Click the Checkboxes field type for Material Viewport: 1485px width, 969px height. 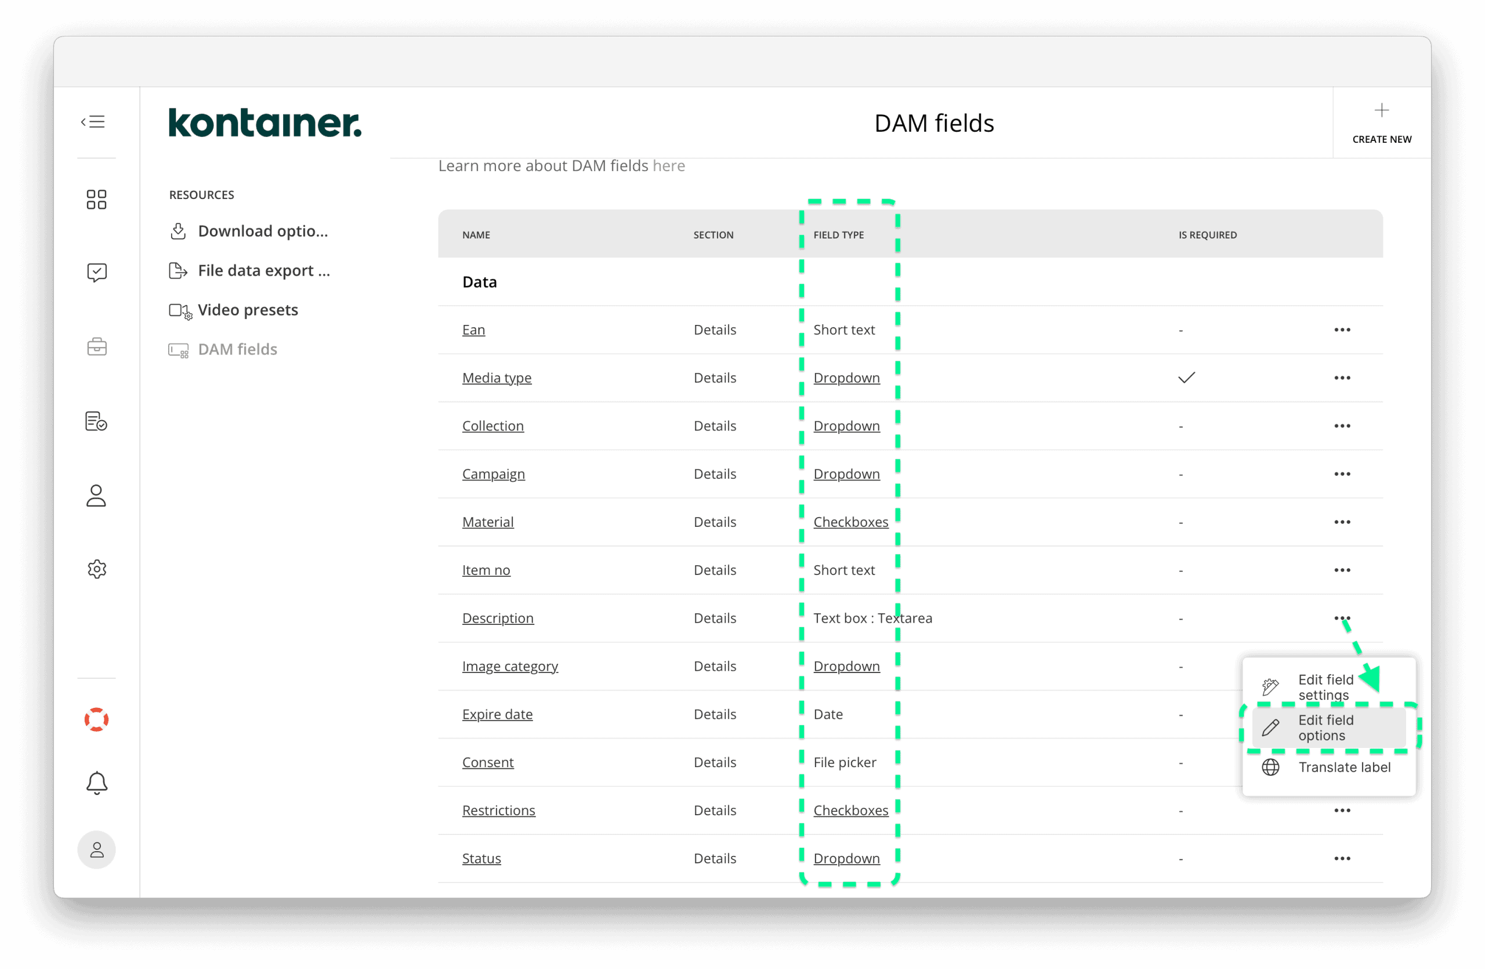pos(850,522)
